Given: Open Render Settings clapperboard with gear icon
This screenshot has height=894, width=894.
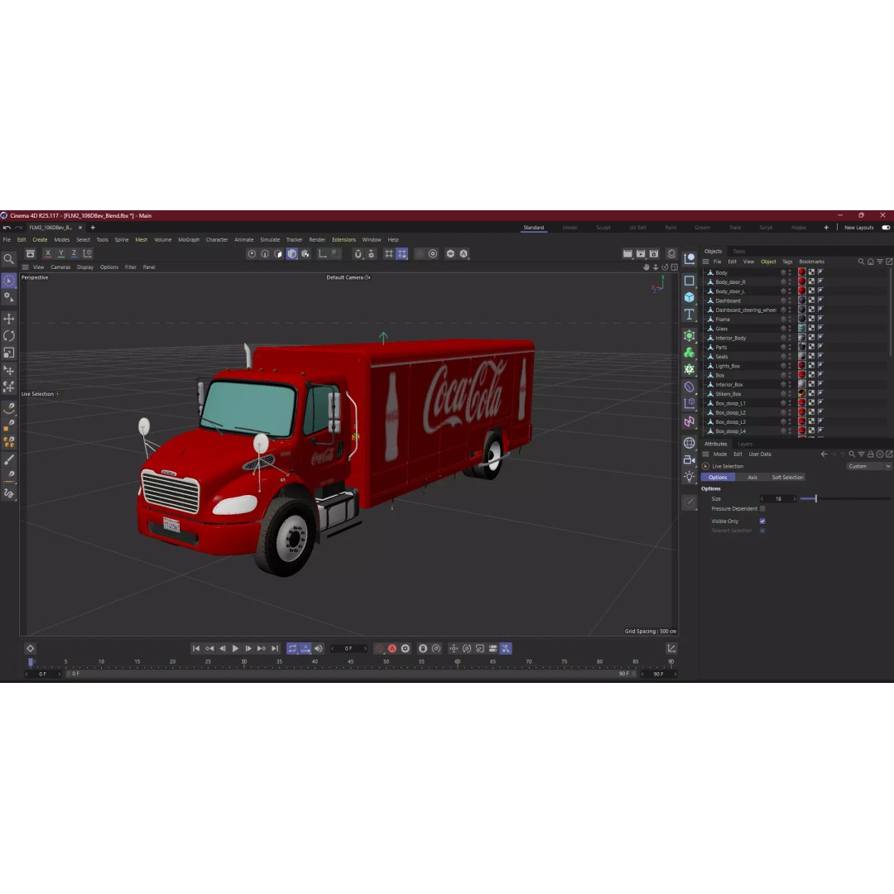Looking at the screenshot, I should tap(654, 254).
